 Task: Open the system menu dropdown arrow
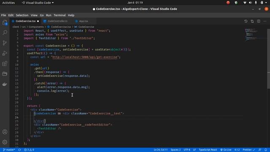click(x=266, y=3)
